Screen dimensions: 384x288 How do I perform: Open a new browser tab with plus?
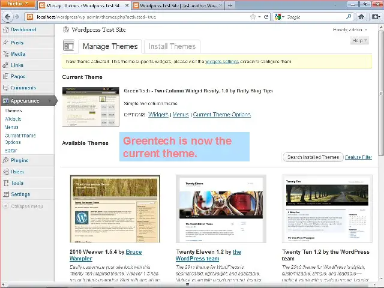(230, 5)
